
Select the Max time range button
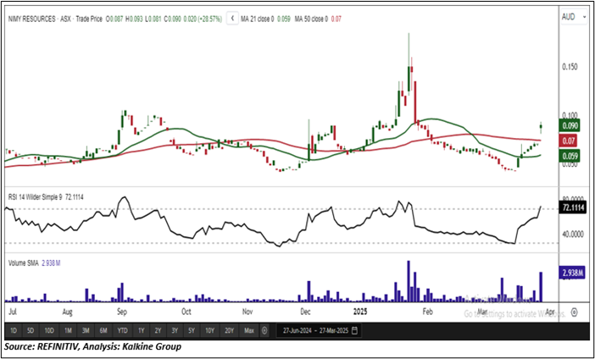[x=249, y=330]
